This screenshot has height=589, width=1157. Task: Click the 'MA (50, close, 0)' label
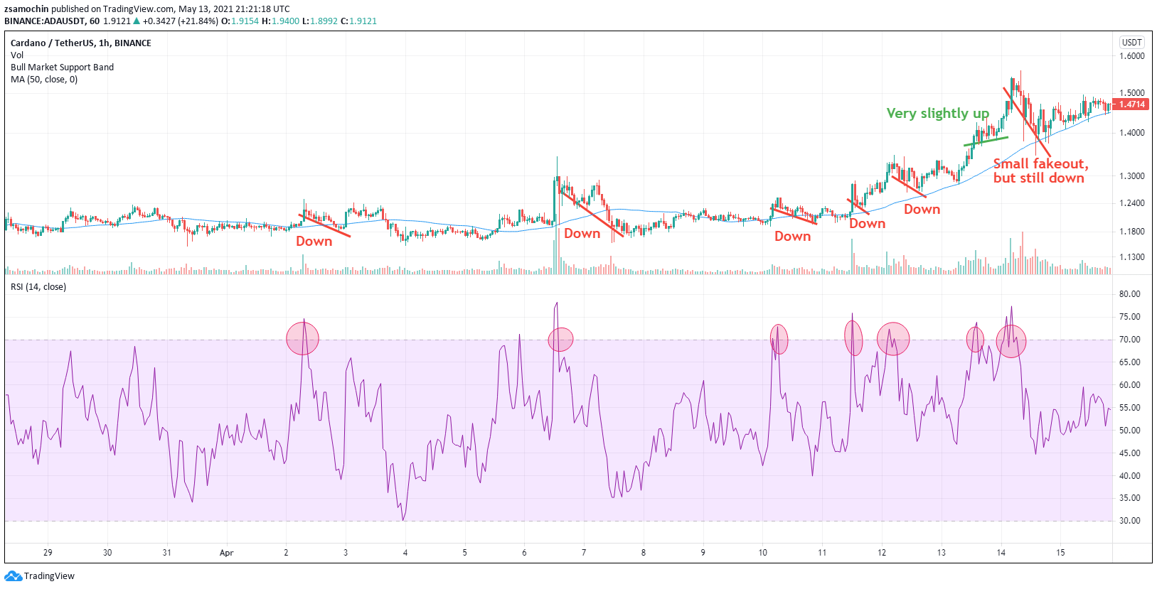pos(44,80)
